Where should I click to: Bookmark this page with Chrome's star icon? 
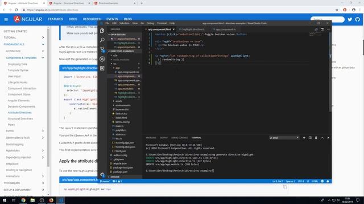pyautogui.click(x=337, y=10)
